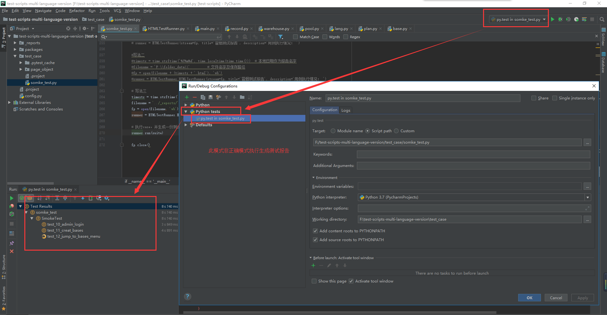The width and height of the screenshot is (607, 315).
Task: Switch to HTMLTestRunner.py editor tab
Action: point(166,29)
